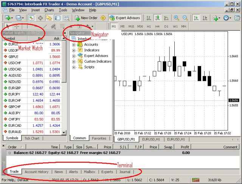Toggle the Expert Advisors button
The image size is (242, 184).
125,18
